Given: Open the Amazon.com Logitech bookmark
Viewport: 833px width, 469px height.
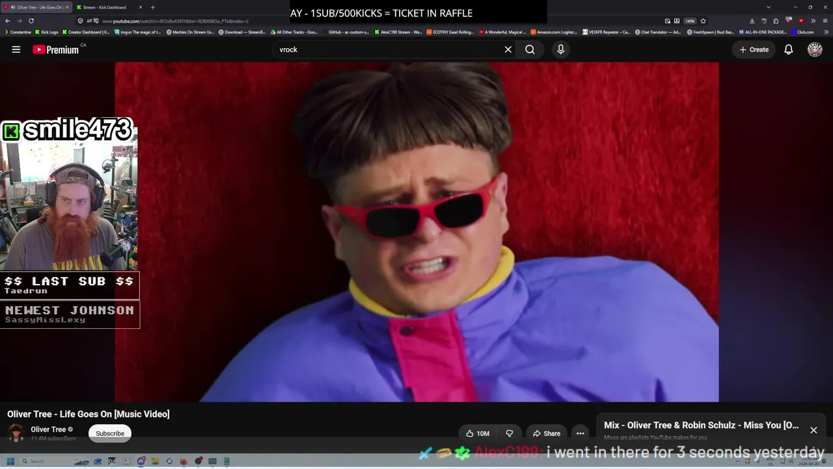Looking at the screenshot, I should click(554, 32).
